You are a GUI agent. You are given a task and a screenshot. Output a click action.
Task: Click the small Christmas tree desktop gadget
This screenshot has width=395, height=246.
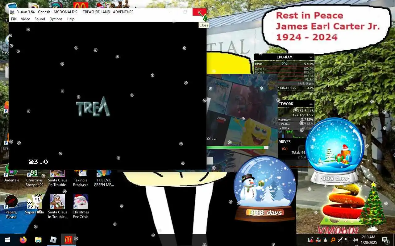click(x=373, y=206)
